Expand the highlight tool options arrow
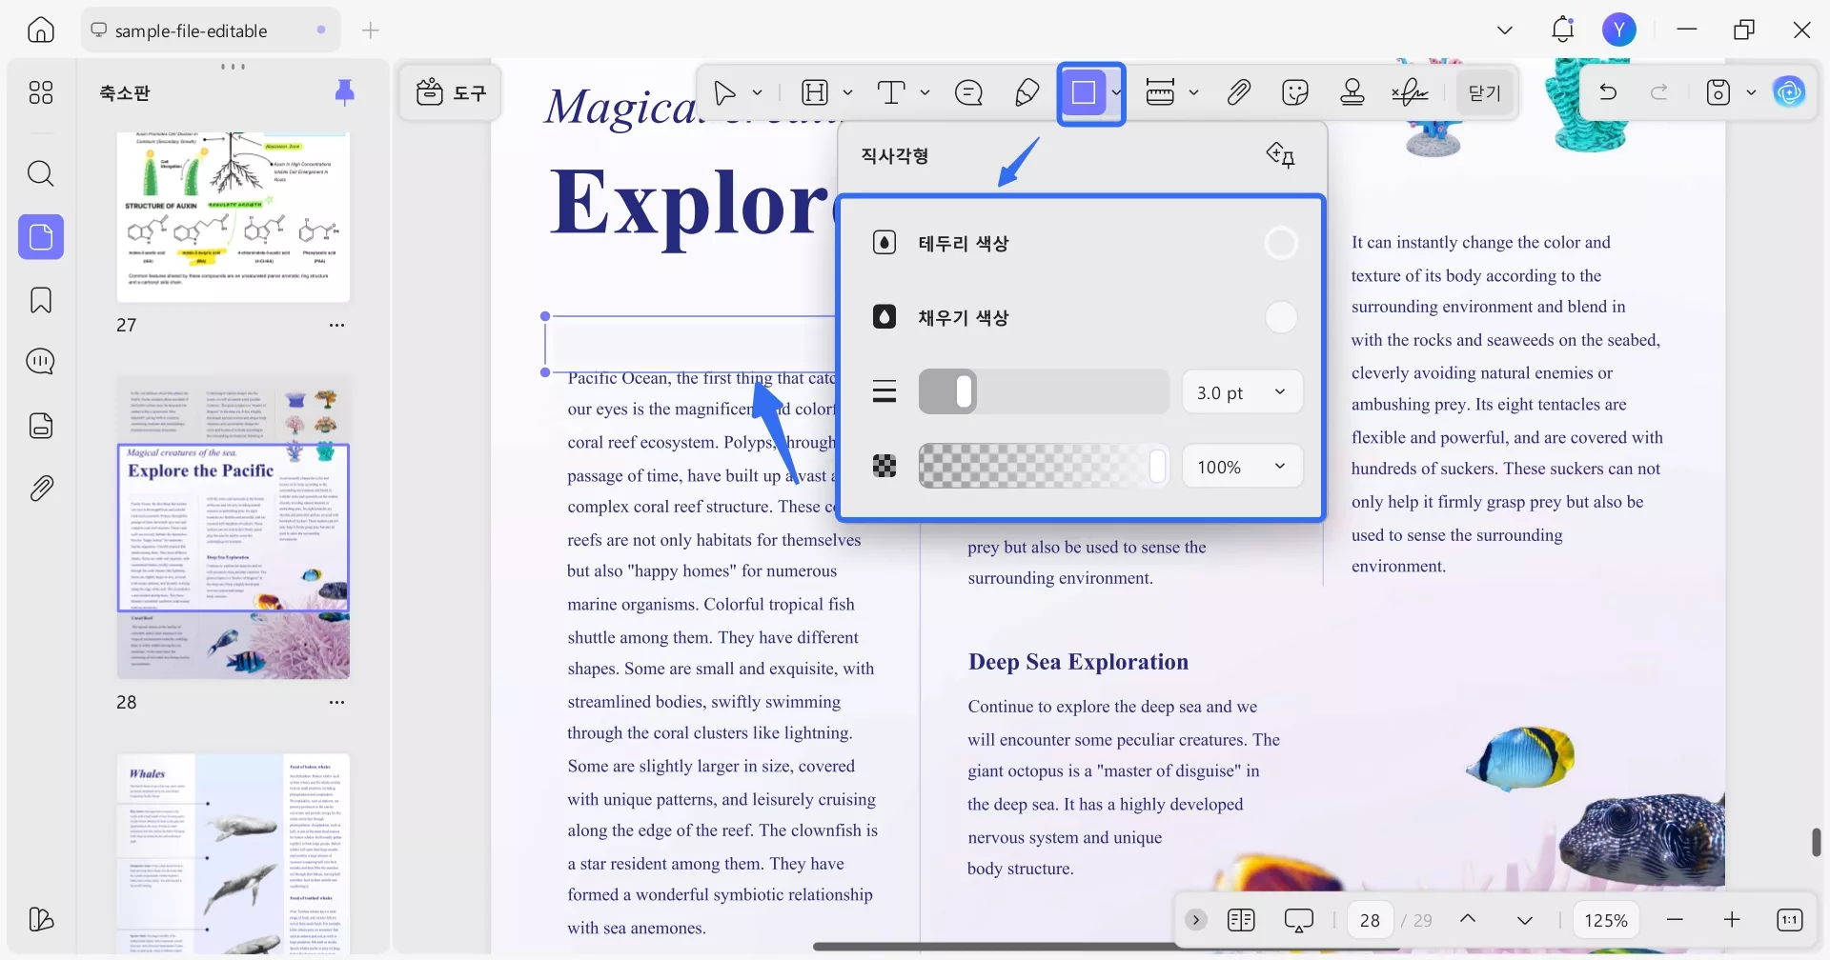This screenshot has height=960, width=1830. tap(847, 92)
